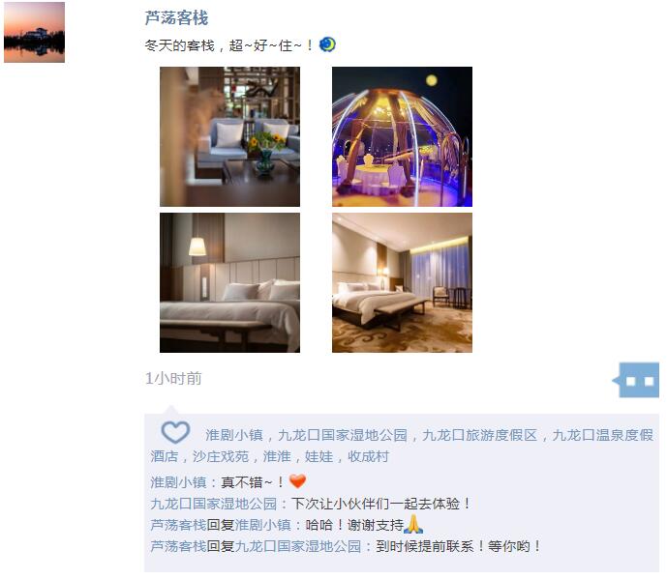667x579 pixels.
Task: Tap the heart like icon
Action: (175, 432)
